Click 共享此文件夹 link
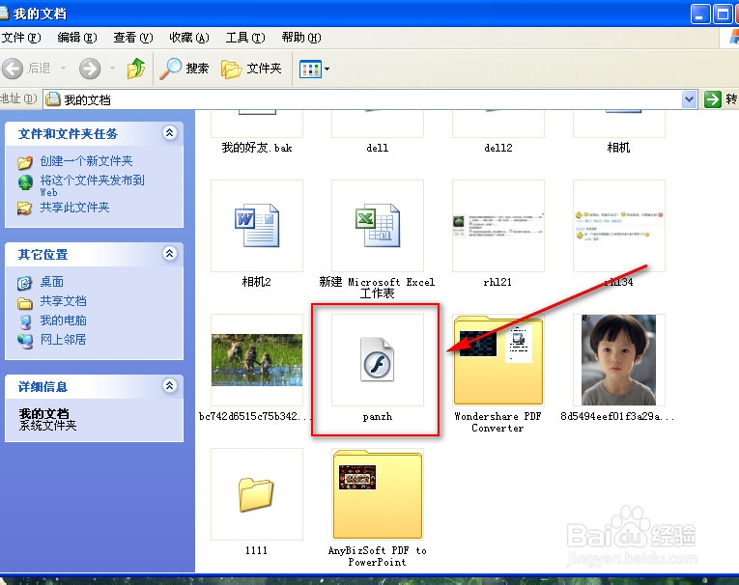 74,208
